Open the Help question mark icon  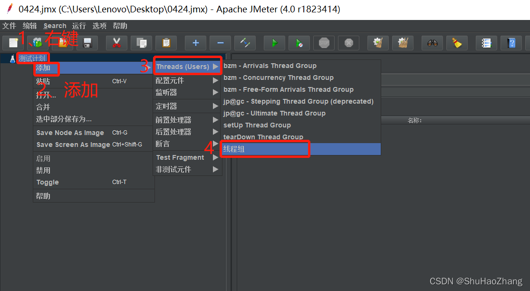pos(511,43)
